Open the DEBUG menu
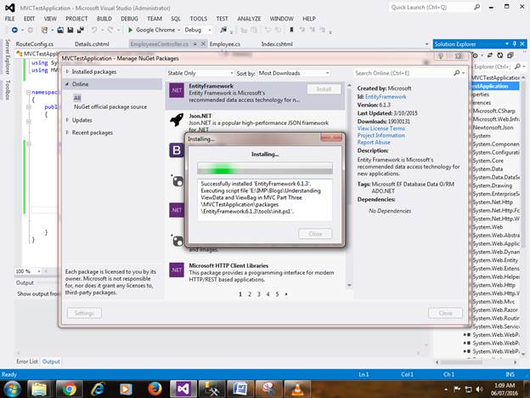This screenshot has height=398, width=530. pyautogui.click(x=129, y=19)
